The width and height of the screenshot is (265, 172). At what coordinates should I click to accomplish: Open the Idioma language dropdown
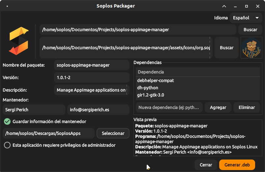[x=246, y=18]
